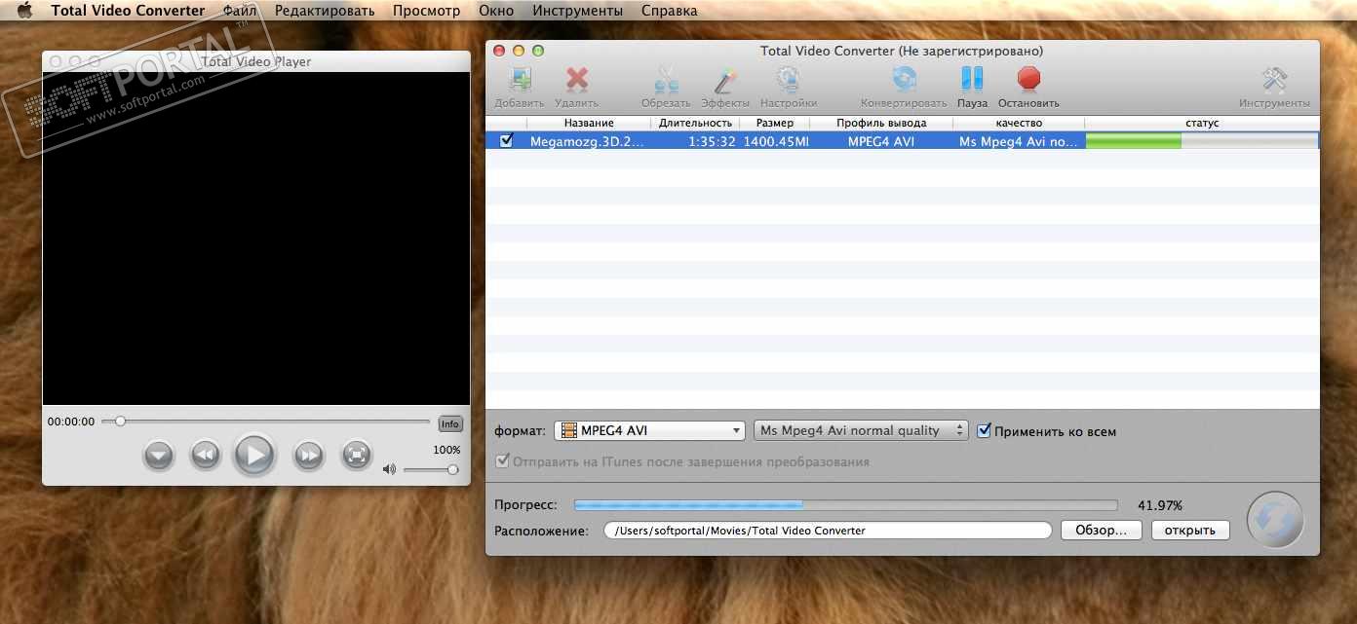Open the формат MPEG4 AVI dropdown
This screenshot has height=624, width=1357.
[x=650, y=430]
